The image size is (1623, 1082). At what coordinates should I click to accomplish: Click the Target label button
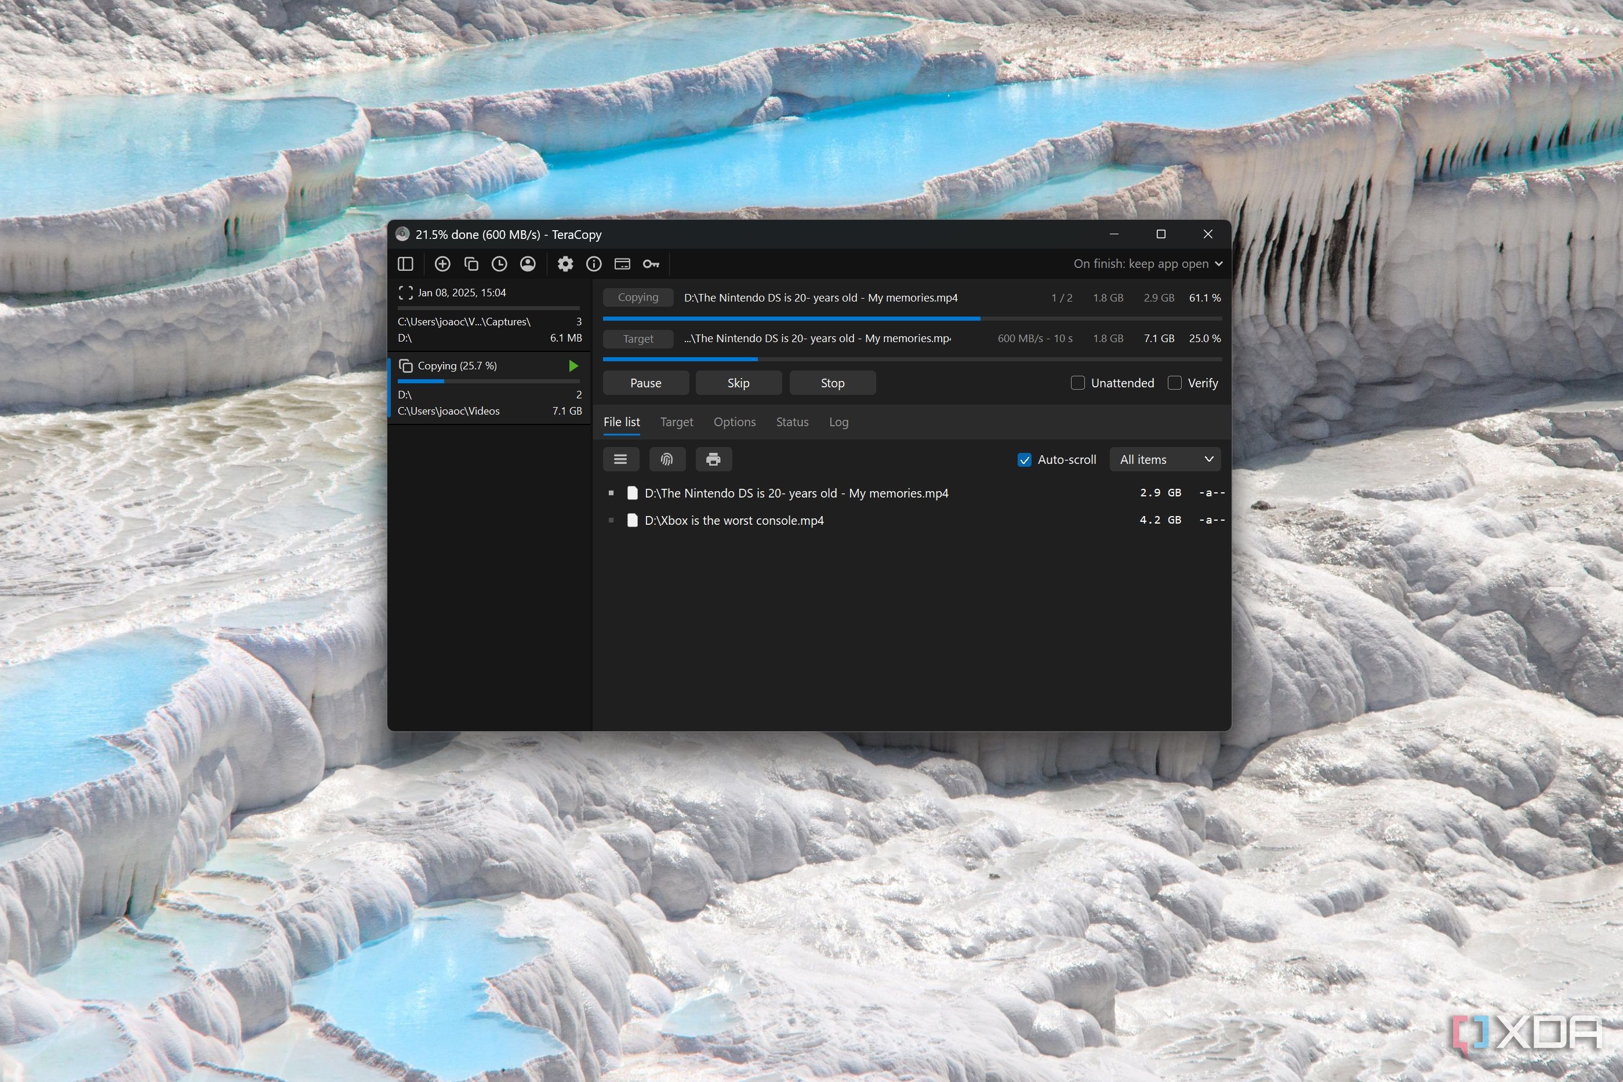[638, 339]
